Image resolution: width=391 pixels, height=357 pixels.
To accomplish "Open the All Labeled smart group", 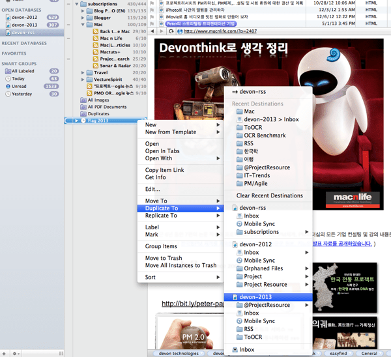I will click(23, 71).
